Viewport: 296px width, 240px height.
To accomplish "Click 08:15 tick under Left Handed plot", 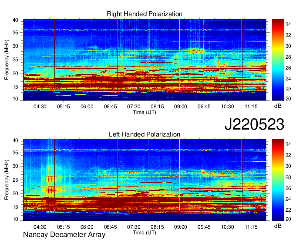I will 157,227.
